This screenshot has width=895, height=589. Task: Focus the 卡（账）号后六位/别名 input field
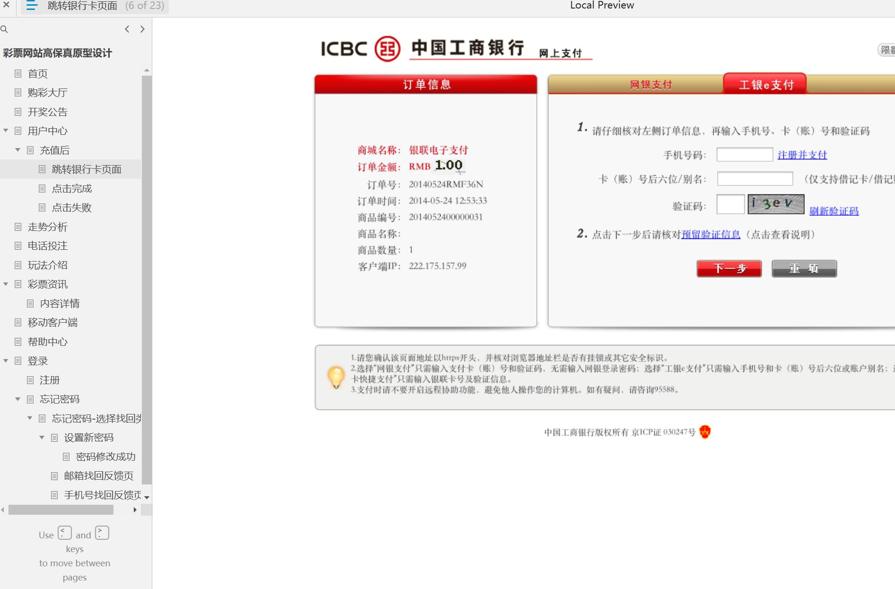tap(755, 179)
